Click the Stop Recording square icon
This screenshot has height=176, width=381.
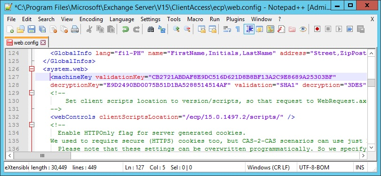coord(328,29)
